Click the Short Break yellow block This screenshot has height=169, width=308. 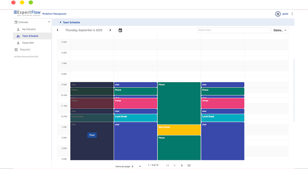179,130
